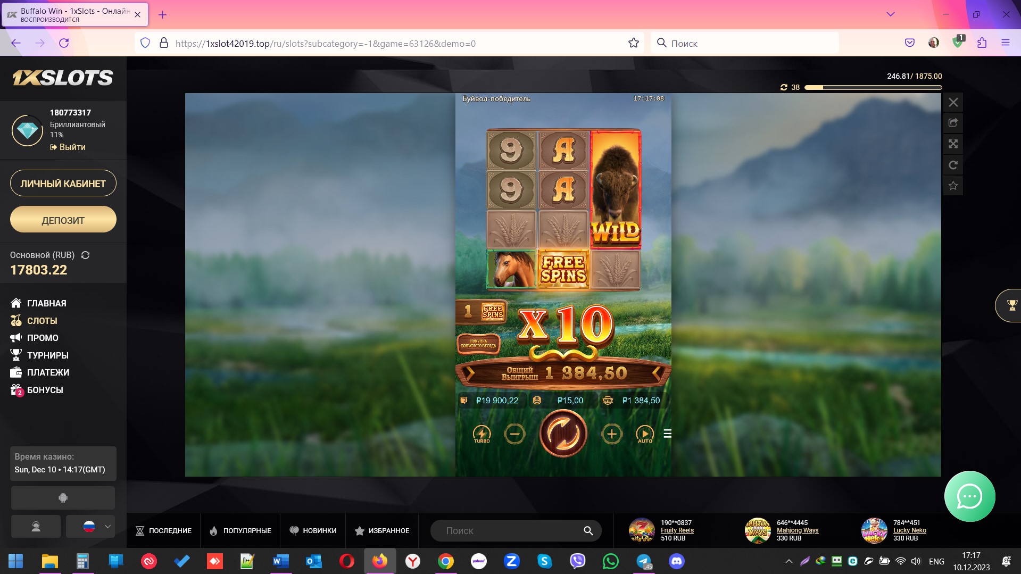Start Auto spin mode

(x=645, y=434)
